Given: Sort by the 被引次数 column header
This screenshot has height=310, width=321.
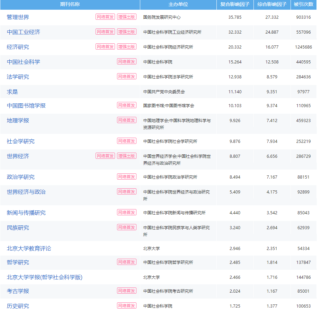Looking at the screenshot, I should 304,5.
